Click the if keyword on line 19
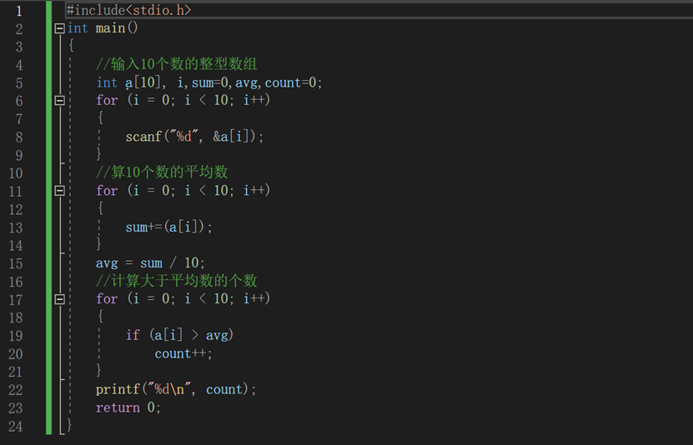This screenshot has width=693, height=445. [133, 335]
